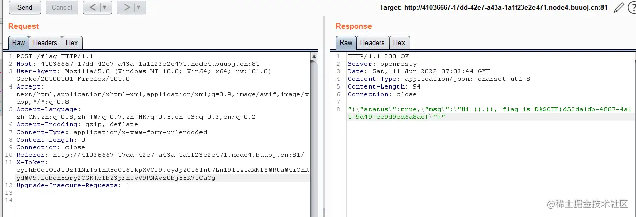Screen dimensions: 636x217
Task: Click the Request panel heading
Action: point(23,26)
